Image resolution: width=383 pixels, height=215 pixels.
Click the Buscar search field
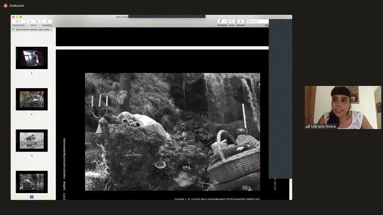point(259,21)
